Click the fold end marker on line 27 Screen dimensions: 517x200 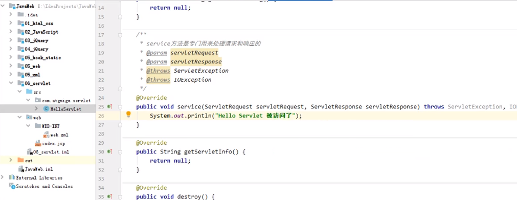click(120, 125)
